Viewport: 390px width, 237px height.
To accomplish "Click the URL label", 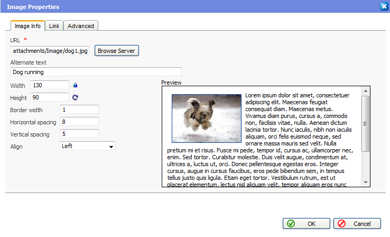I will point(15,40).
